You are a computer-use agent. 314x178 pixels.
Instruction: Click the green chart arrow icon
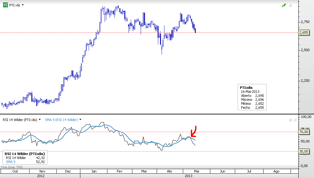[x=284, y=6]
